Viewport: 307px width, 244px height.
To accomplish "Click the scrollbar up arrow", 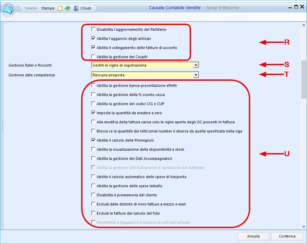I will pos(304,25).
